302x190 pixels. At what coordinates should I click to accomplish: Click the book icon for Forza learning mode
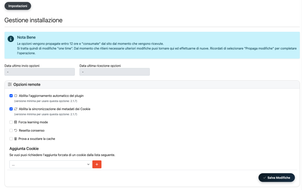(x=16, y=122)
